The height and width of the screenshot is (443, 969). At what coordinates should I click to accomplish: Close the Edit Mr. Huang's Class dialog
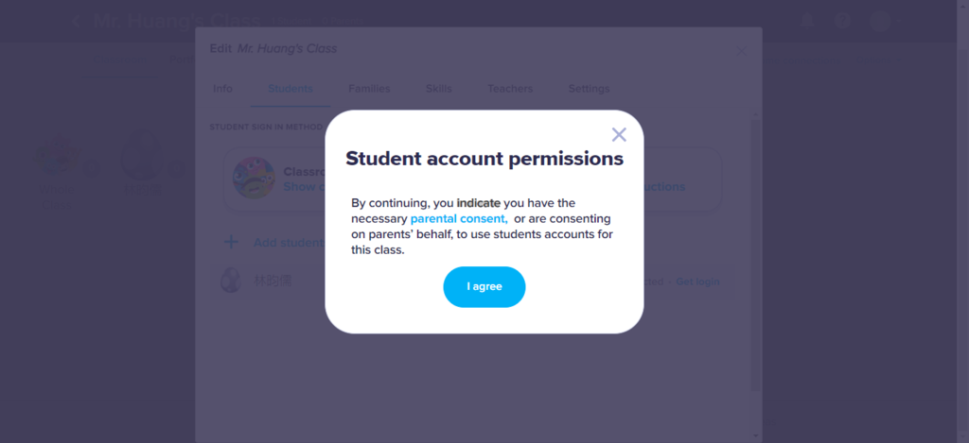pos(742,51)
